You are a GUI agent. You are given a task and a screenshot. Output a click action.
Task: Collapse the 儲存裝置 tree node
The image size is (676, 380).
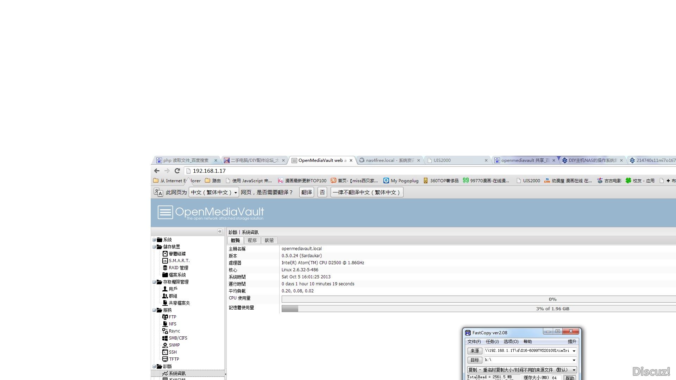pos(154,247)
